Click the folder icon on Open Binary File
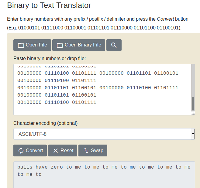200x188 pixels. tap(60, 45)
